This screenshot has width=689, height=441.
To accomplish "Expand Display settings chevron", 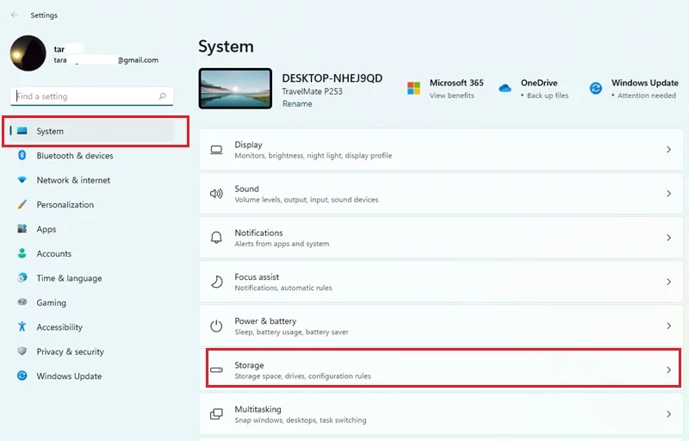I will (x=668, y=150).
